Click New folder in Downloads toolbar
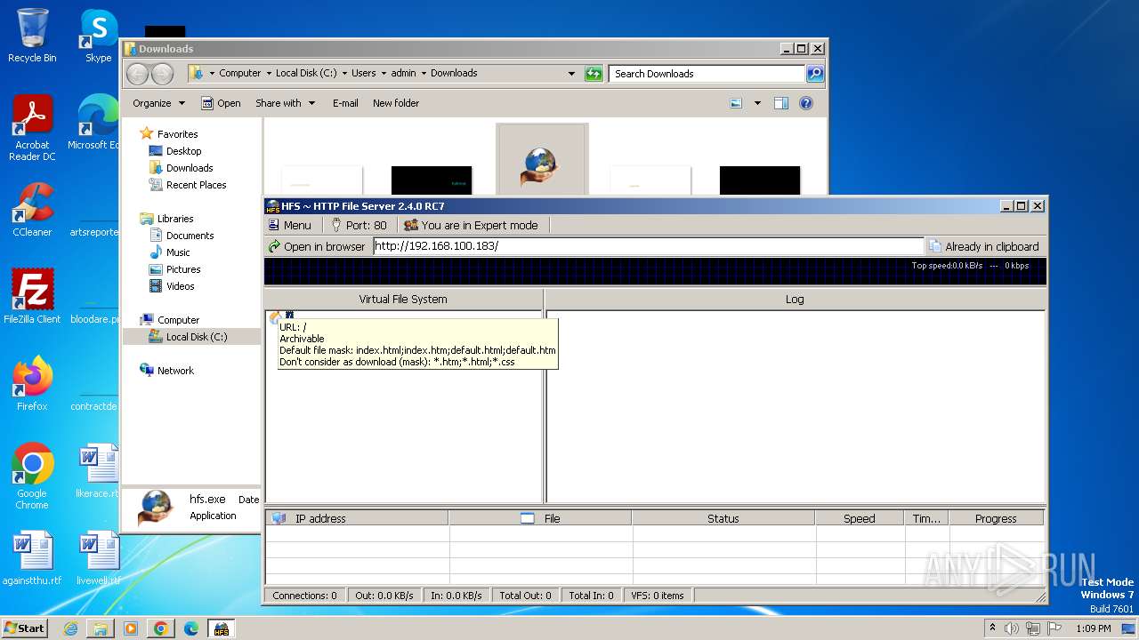1139x640 pixels. [396, 103]
